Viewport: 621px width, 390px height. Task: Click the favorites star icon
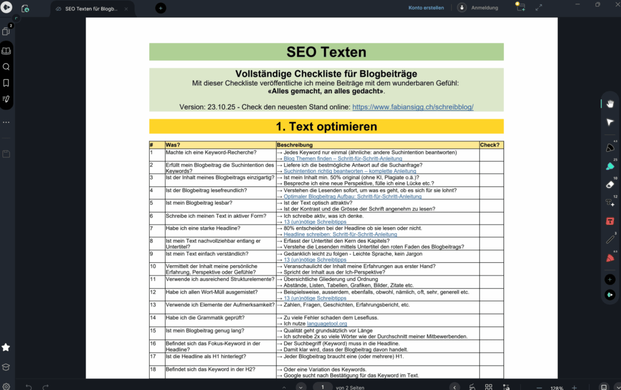pos(6,347)
